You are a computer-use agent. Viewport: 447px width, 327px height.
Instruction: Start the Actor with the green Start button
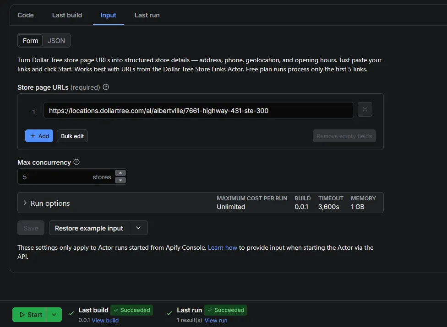pyautogui.click(x=29, y=315)
